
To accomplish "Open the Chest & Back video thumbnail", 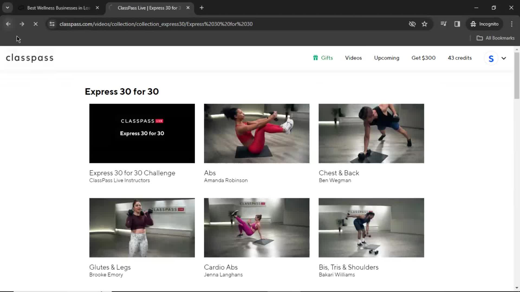I will [371, 133].
